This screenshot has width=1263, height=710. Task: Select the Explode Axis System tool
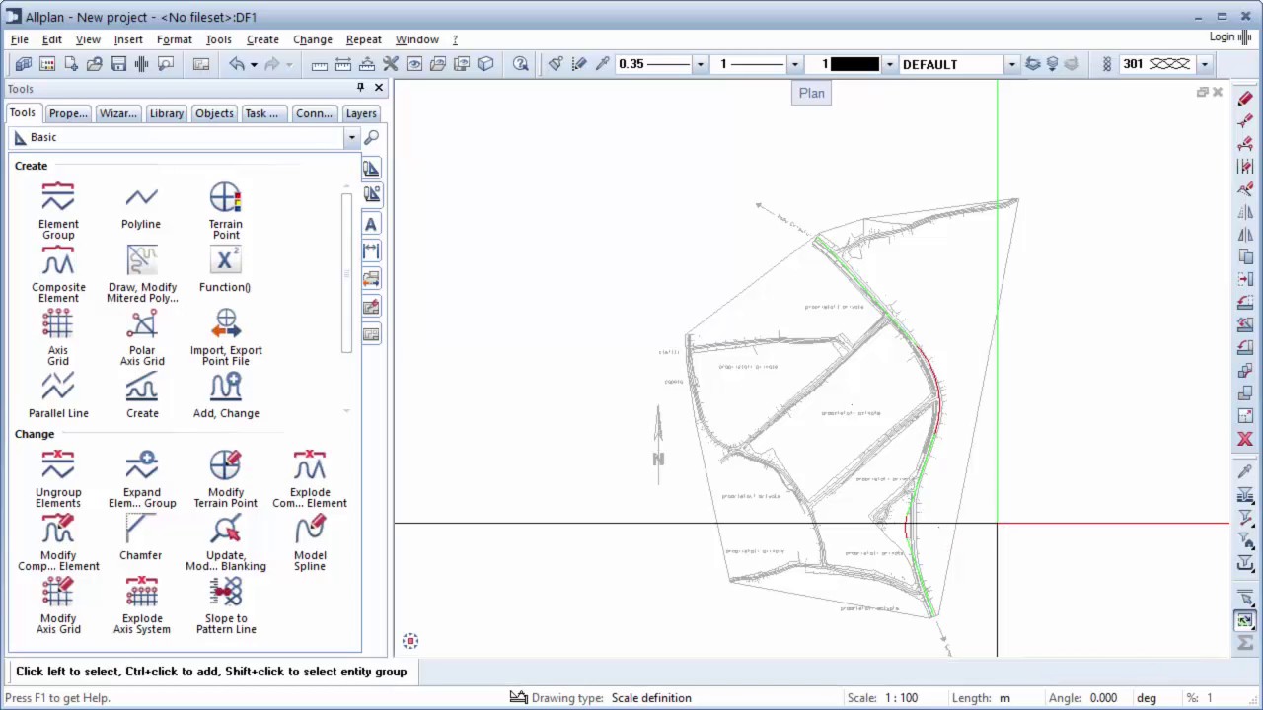(142, 605)
